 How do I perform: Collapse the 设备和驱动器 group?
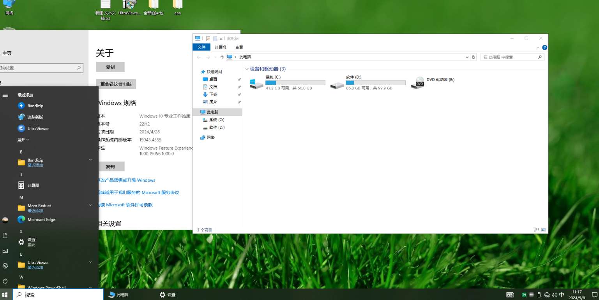pyautogui.click(x=247, y=69)
